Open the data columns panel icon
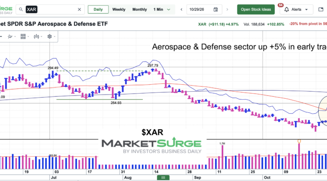The image size is (327, 181). [23, 37]
